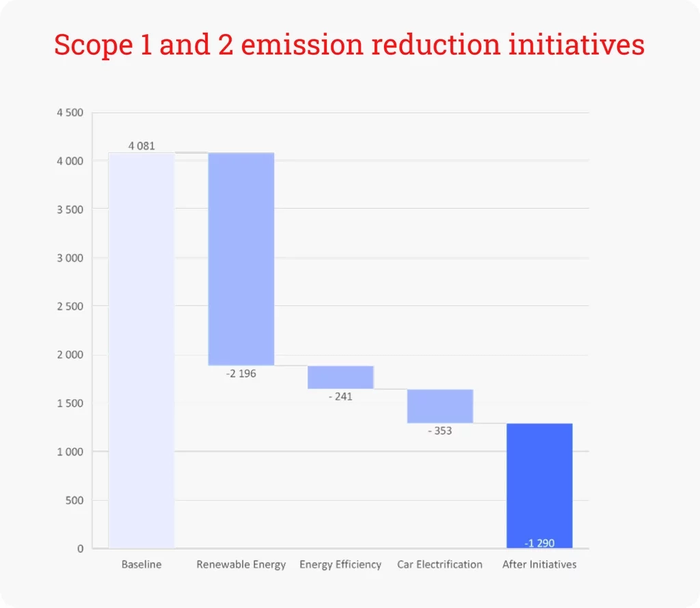The height and width of the screenshot is (608, 700).
Task: Select the - 353 data label
Action: click(440, 431)
